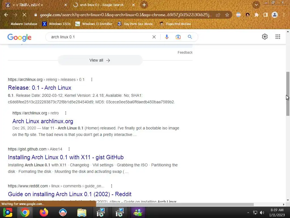Start voice search with microphone icon
The width and height of the screenshot is (290, 218).
pyautogui.click(x=167, y=37)
